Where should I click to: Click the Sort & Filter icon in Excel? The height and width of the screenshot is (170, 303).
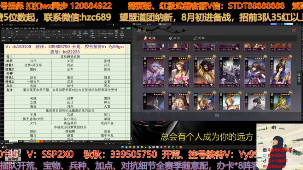(x=105, y=32)
